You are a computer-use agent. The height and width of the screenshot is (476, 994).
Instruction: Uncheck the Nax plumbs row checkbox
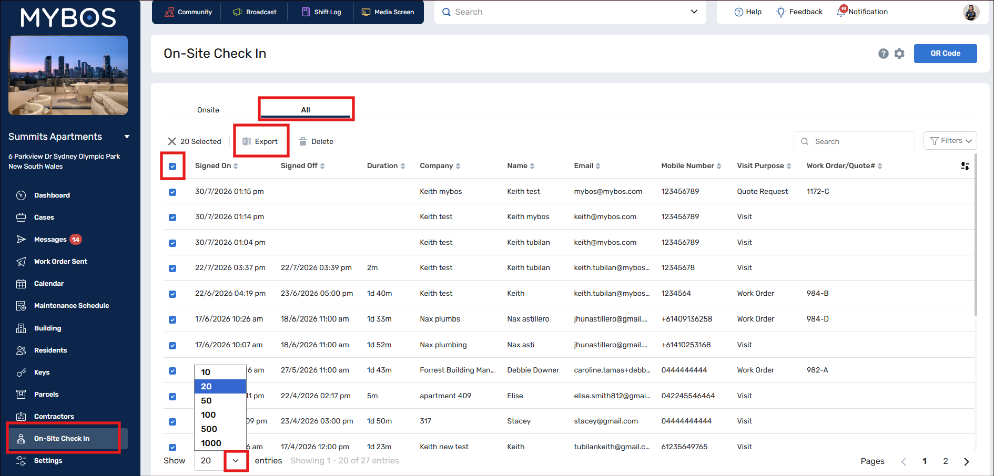coord(173,320)
